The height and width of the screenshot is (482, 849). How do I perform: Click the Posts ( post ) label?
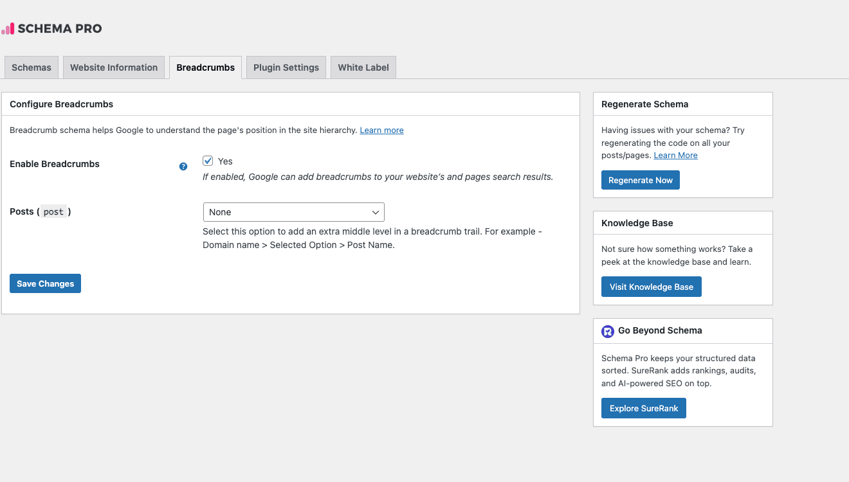click(41, 211)
